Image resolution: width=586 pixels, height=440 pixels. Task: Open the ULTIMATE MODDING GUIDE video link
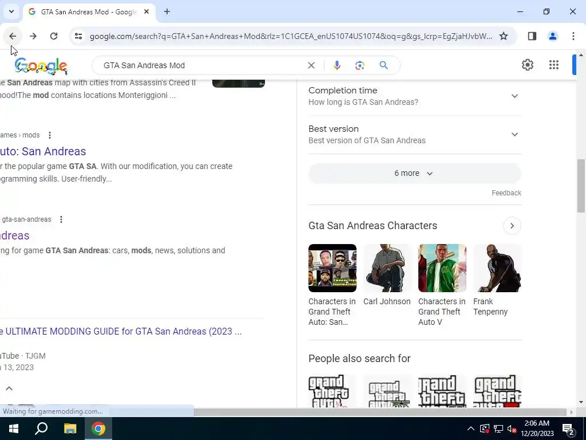(x=121, y=332)
